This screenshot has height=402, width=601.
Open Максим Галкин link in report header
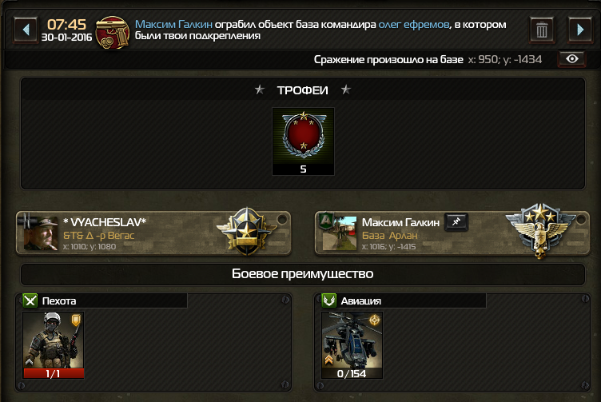coord(173,25)
